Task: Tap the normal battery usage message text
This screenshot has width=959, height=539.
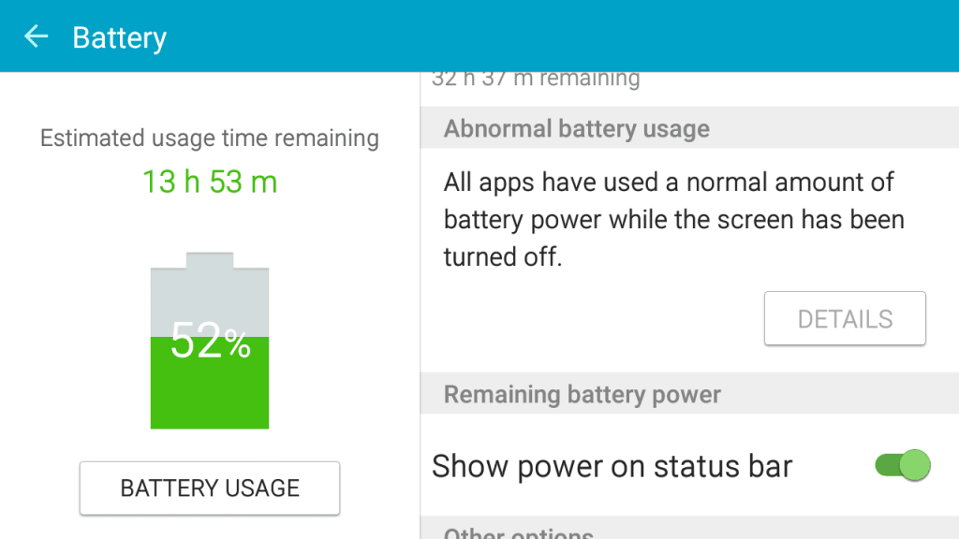Action: click(x=673, y=219)
